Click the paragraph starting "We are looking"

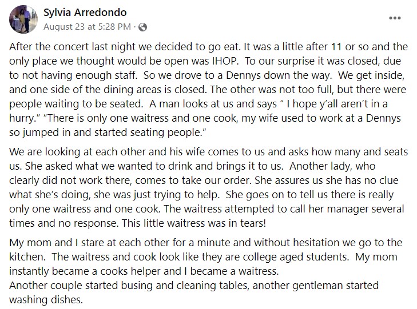coord(208,187)
